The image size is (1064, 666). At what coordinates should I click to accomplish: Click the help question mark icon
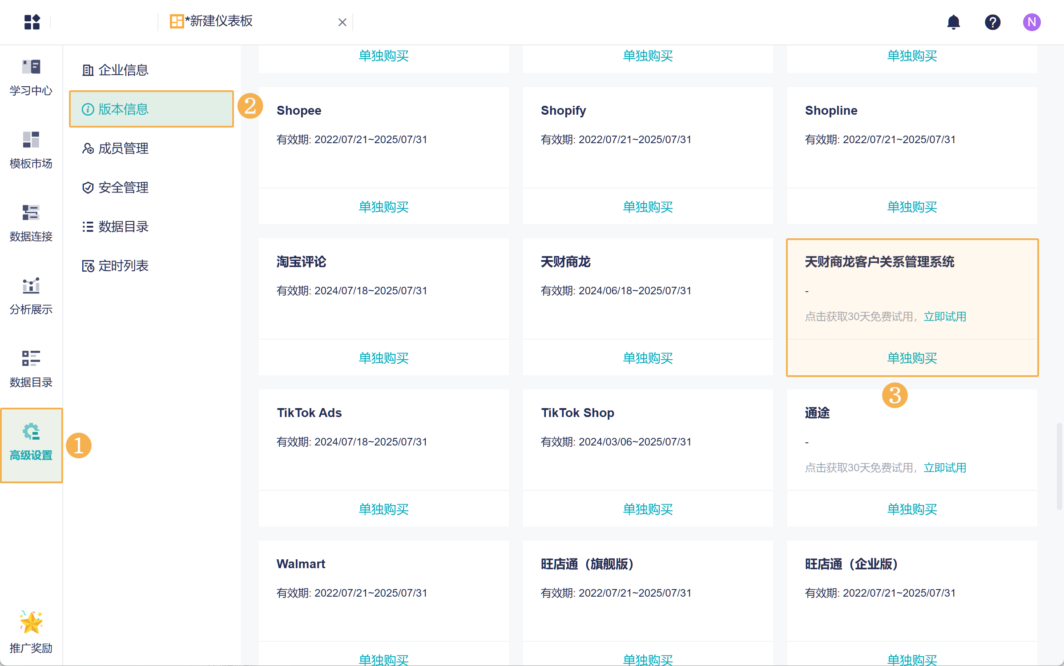[x=992, y=22]
